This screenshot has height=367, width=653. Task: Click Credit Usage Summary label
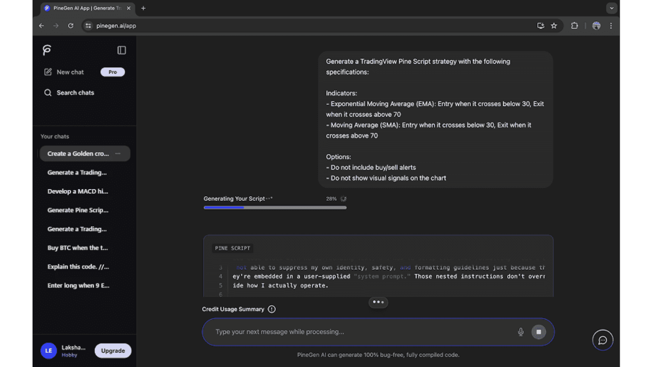coord(233,309)
